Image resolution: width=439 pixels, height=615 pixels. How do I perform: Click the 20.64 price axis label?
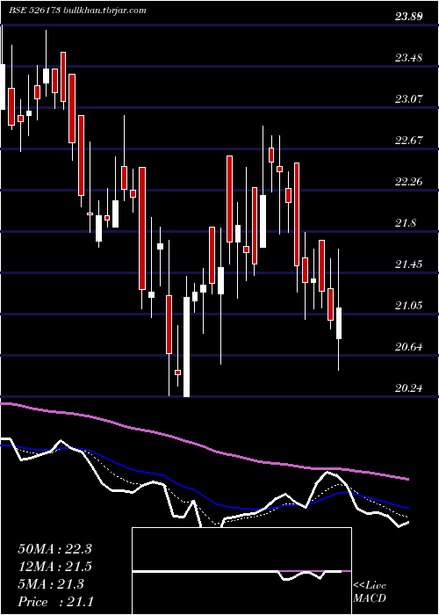coord(408,347)
